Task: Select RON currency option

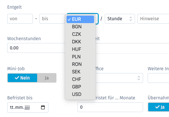Action: pyautogui.click(x=80, y=64)
